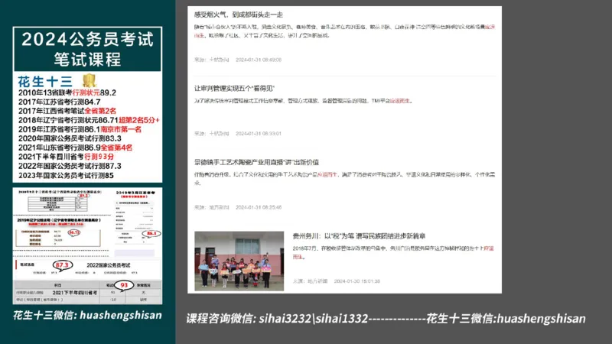Click the gold trophy icon beside 花生十三

[x=89, y=80]
